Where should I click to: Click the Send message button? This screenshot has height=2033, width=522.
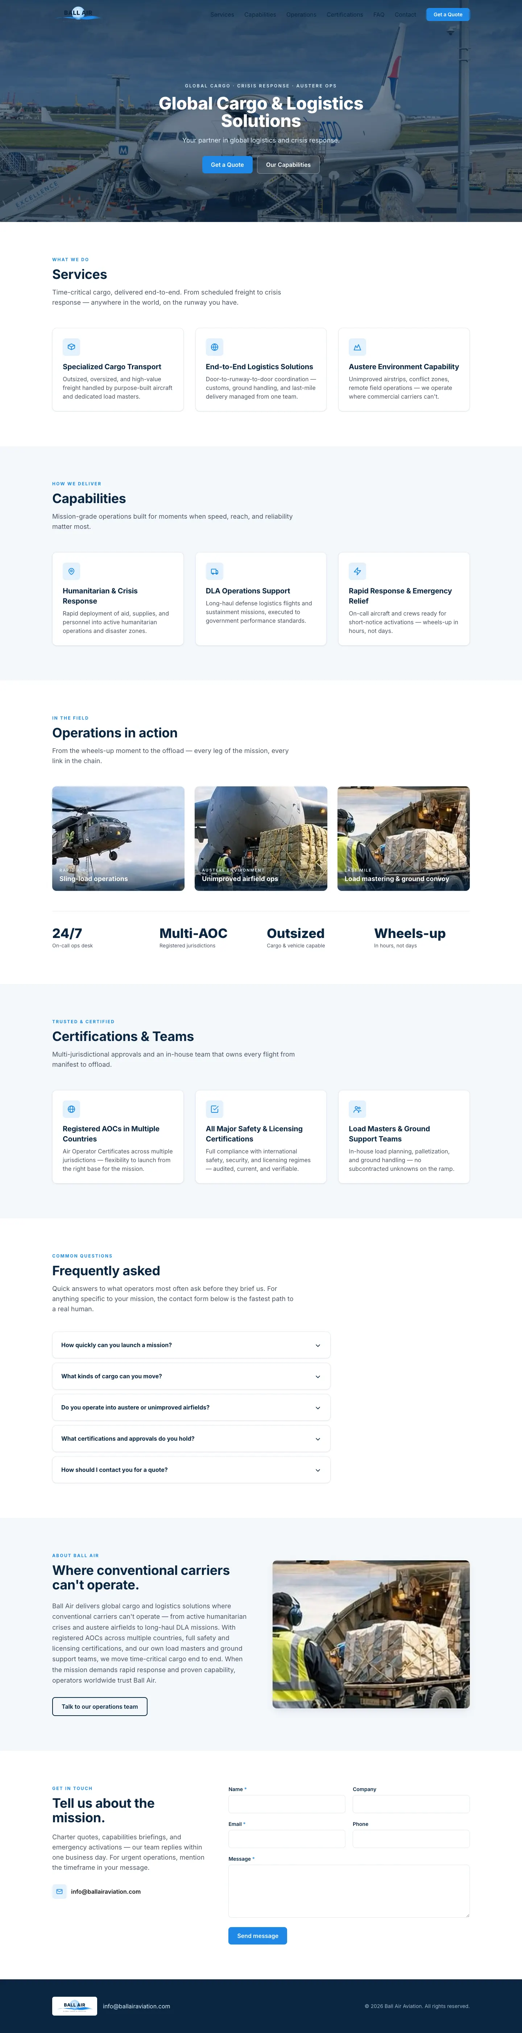coord(258,1936)
